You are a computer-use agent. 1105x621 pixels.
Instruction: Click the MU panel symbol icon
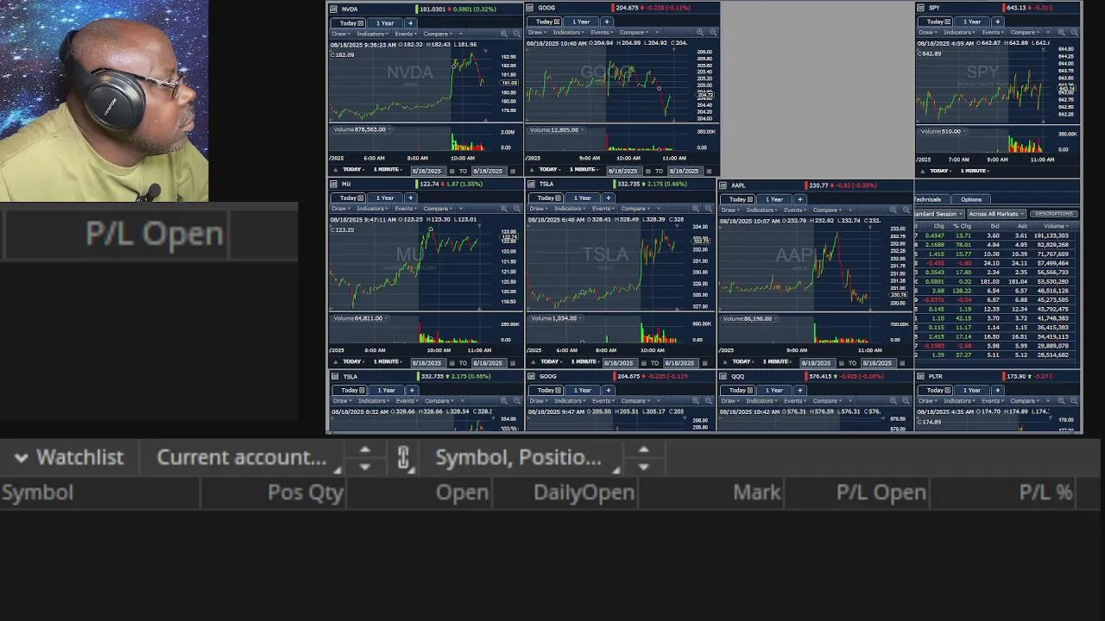pyautogui.click(x=333, y=184)
